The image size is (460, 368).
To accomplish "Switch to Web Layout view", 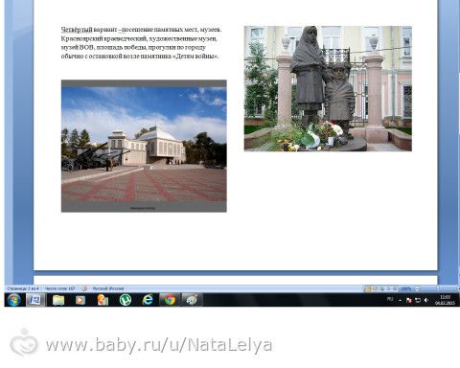I will (x=381, y=288).
